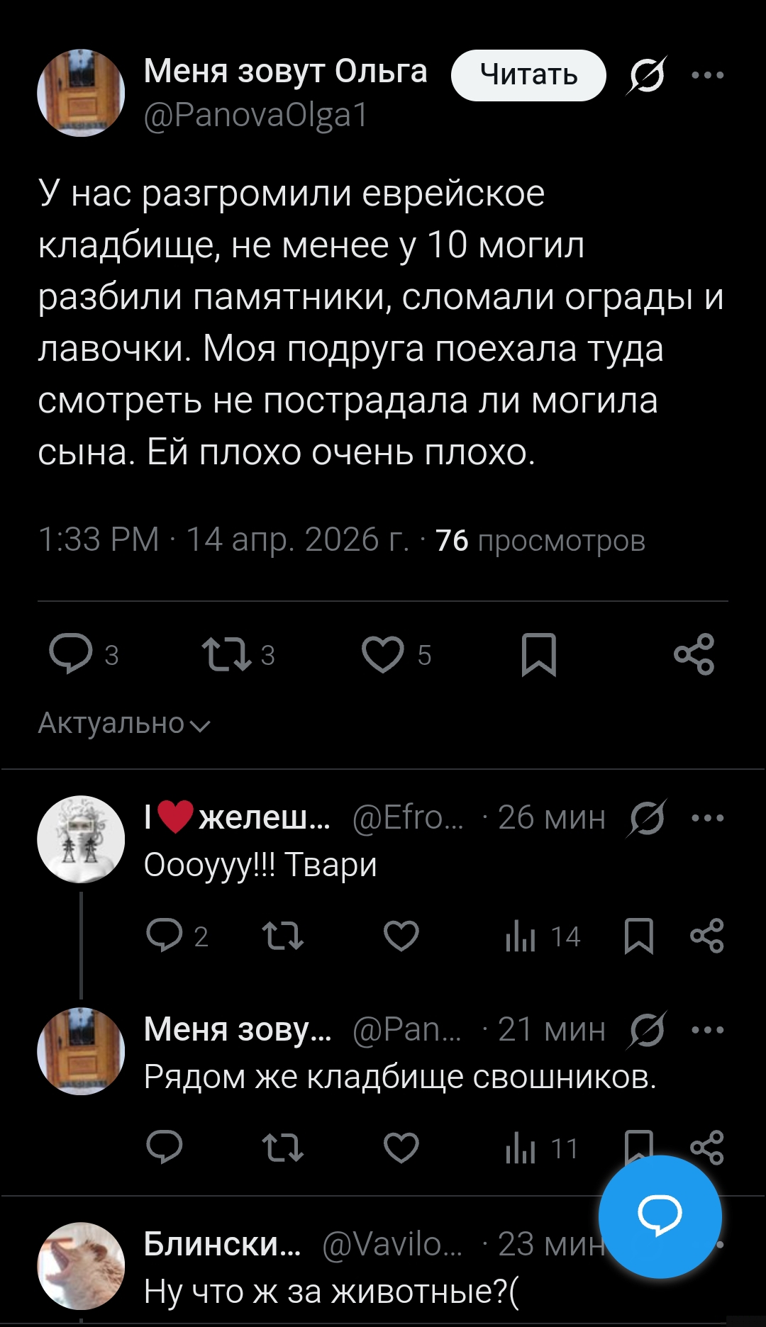This screenshot has width=766, height=1327.
Task: Open Grok icon on Olga's main post
Action: (646, 74)
